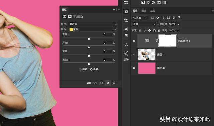Click the clip to layer icon
The height and width of the screenshot is (126, 214).
pos(89,83)
